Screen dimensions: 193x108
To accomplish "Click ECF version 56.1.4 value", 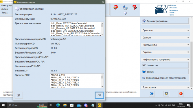I will coord(54,71).
